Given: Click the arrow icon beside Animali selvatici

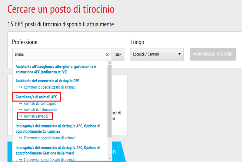Looking at the screenshot, I should point(21,116).
